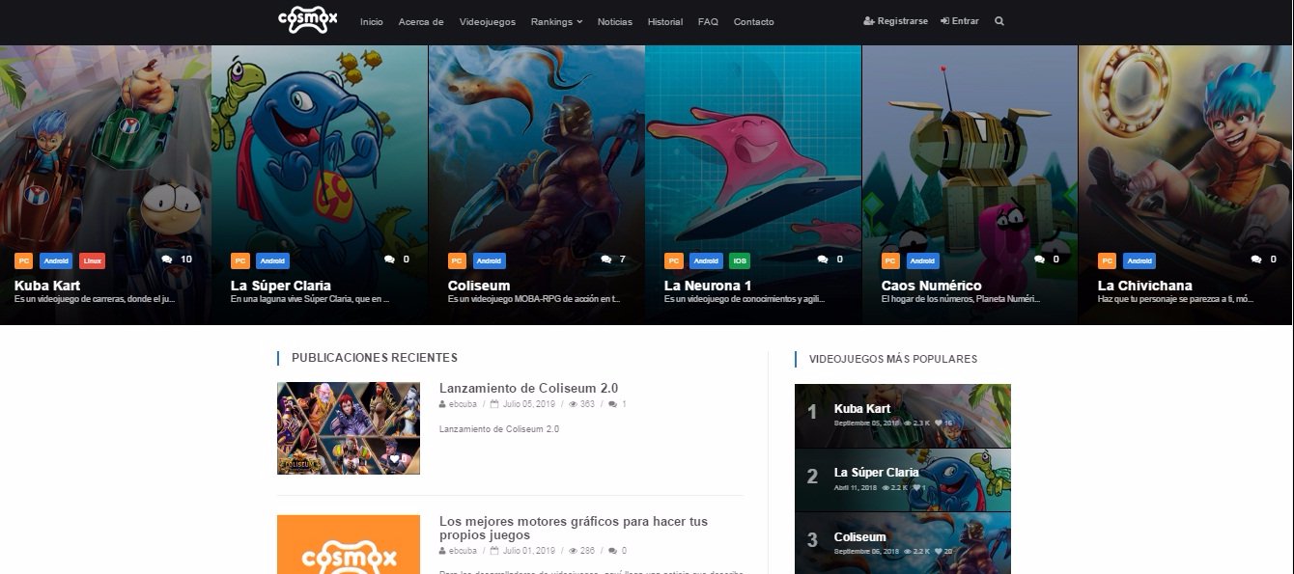The height and width of the screenshot is (574, 1294).
Task: Expand the Rankings dropdown menu
Action: pos(556,21)
